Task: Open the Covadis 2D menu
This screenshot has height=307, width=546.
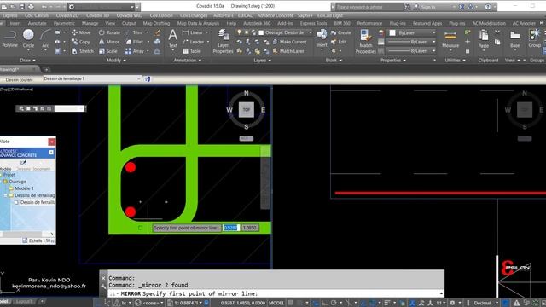Action: pos(67,15)
